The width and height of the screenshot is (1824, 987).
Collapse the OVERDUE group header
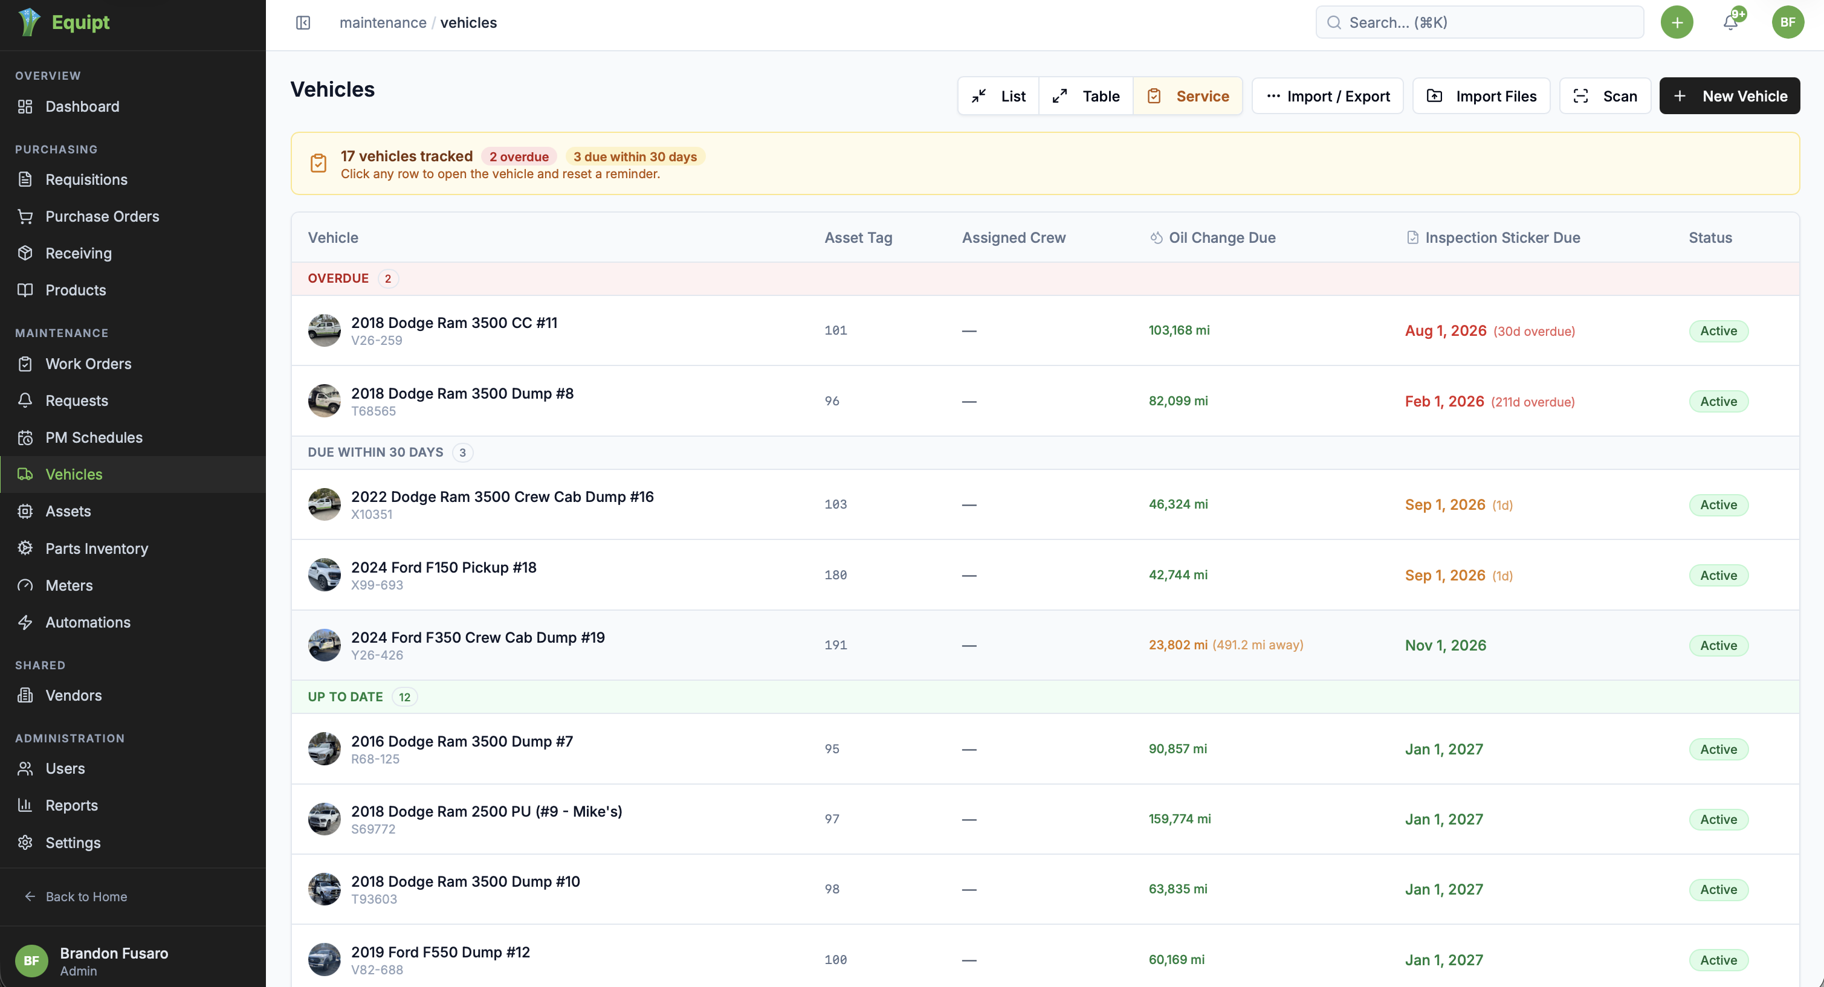pos(1045,279)
